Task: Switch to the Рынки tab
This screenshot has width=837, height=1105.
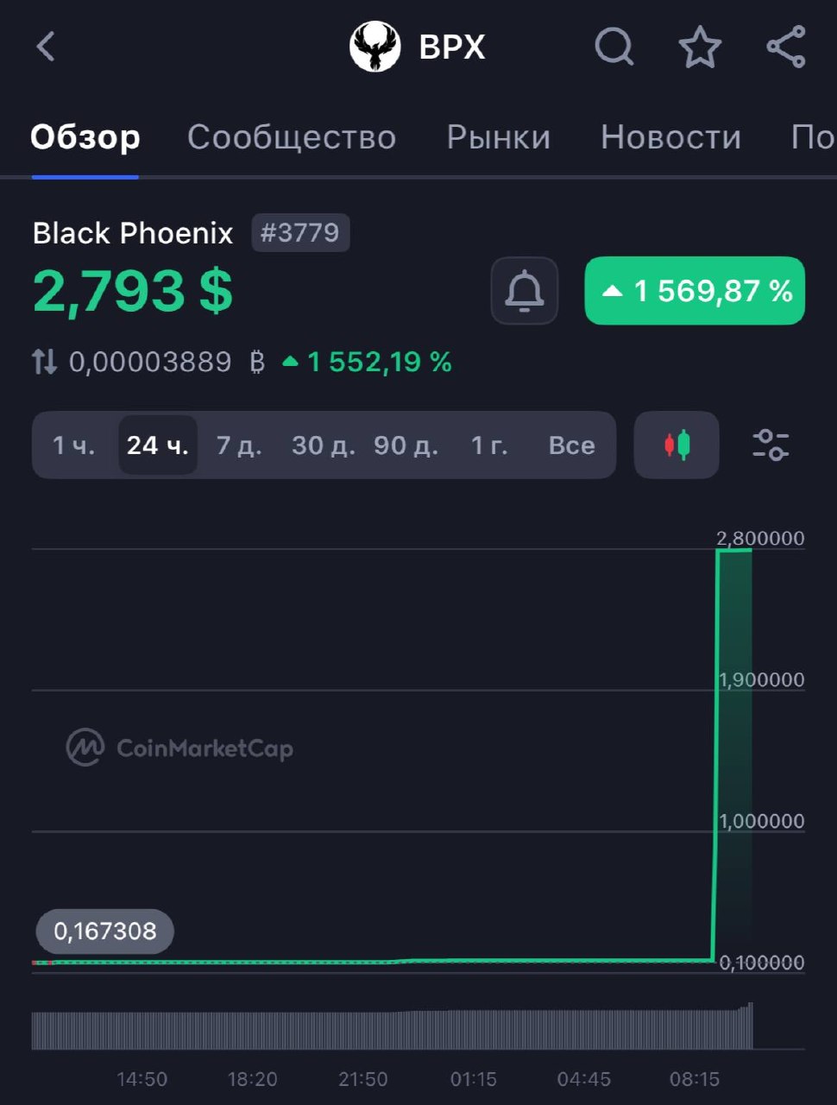Action: click(499, 137)
